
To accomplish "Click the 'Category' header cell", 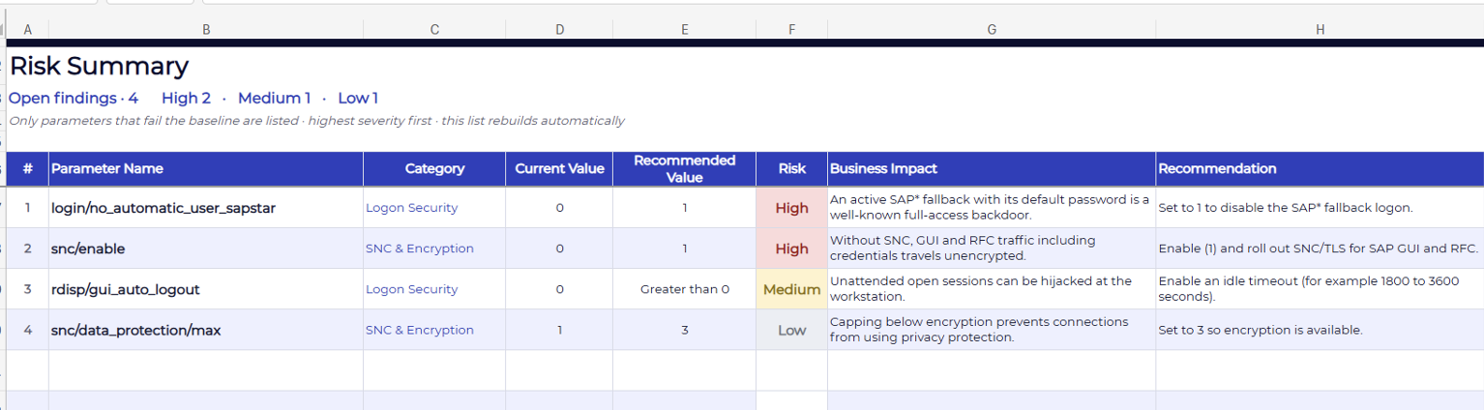I will [434, 168].
